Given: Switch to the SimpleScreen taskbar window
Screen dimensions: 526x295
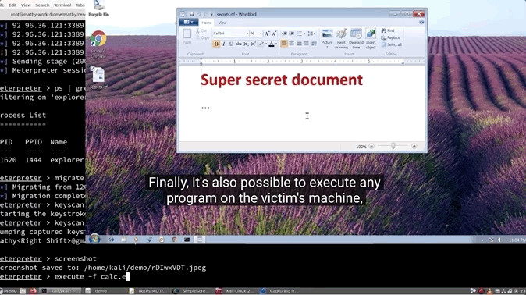Looking at the screenshot, I should tap(191, 290).
